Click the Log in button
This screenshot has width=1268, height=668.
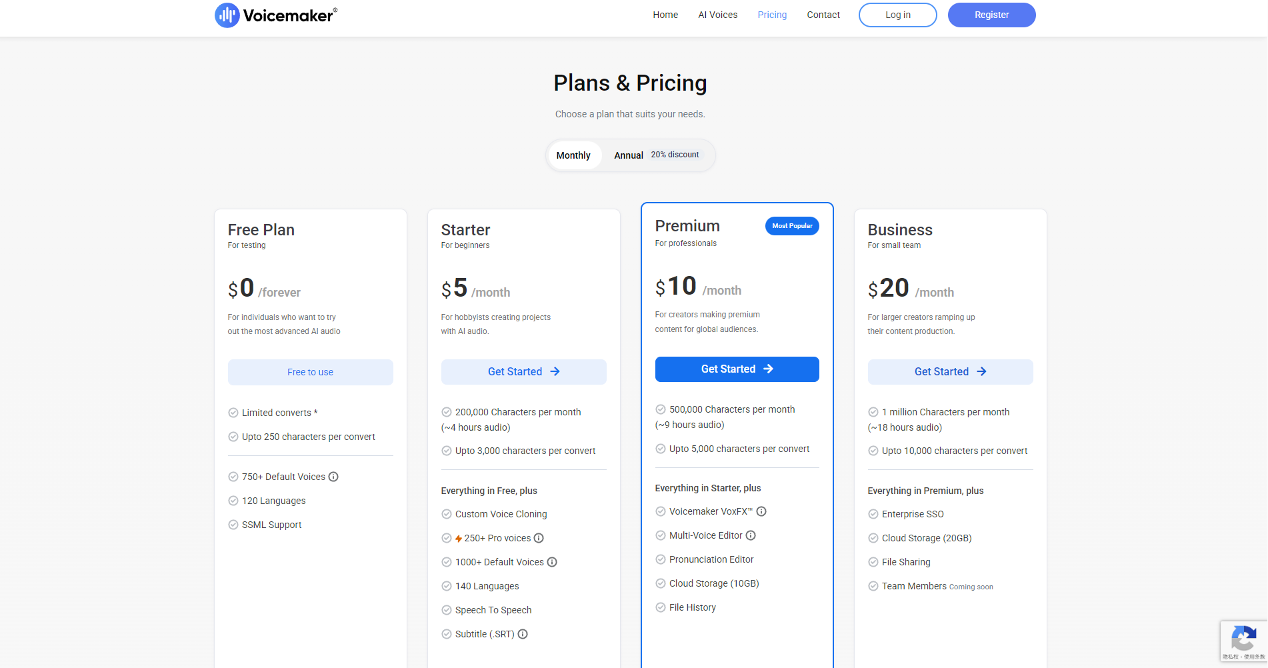(897, 14)
